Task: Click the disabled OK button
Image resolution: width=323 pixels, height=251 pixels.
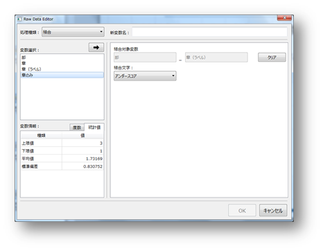Action: 242,210
